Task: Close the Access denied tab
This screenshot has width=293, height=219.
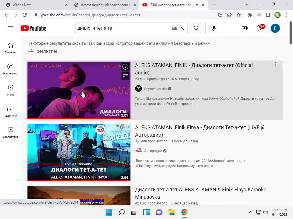Action: click(135, 5)
